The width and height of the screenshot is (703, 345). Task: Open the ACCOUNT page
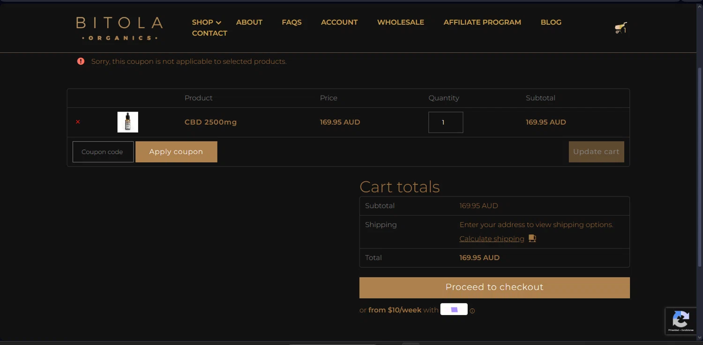pyautogui.click(x=339, y=22)
